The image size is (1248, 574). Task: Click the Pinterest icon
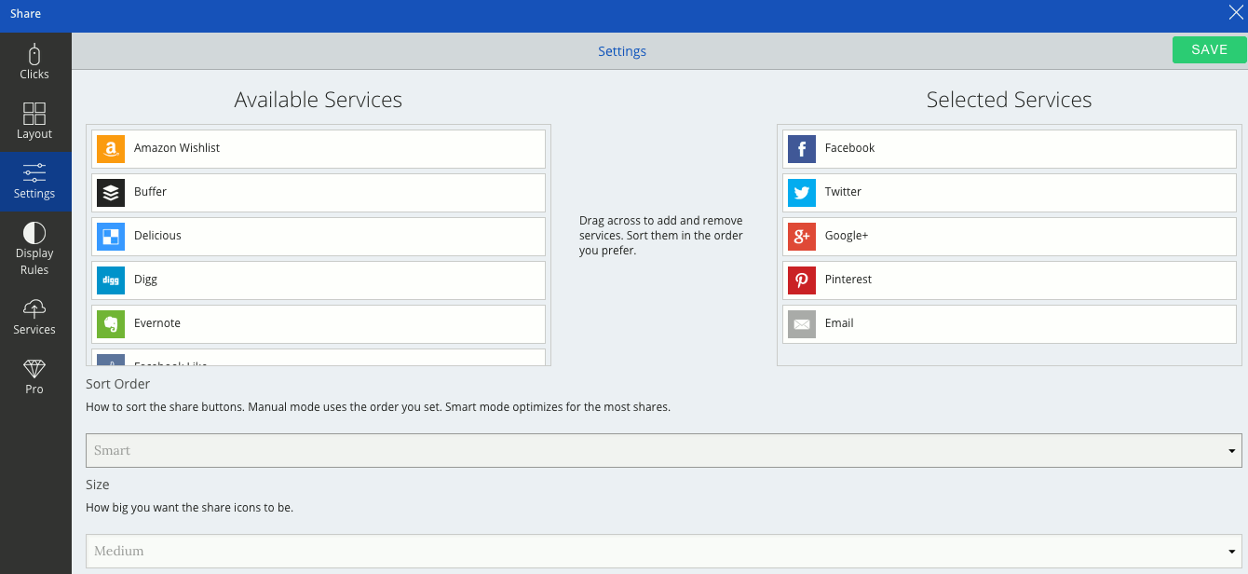[802, 280]
